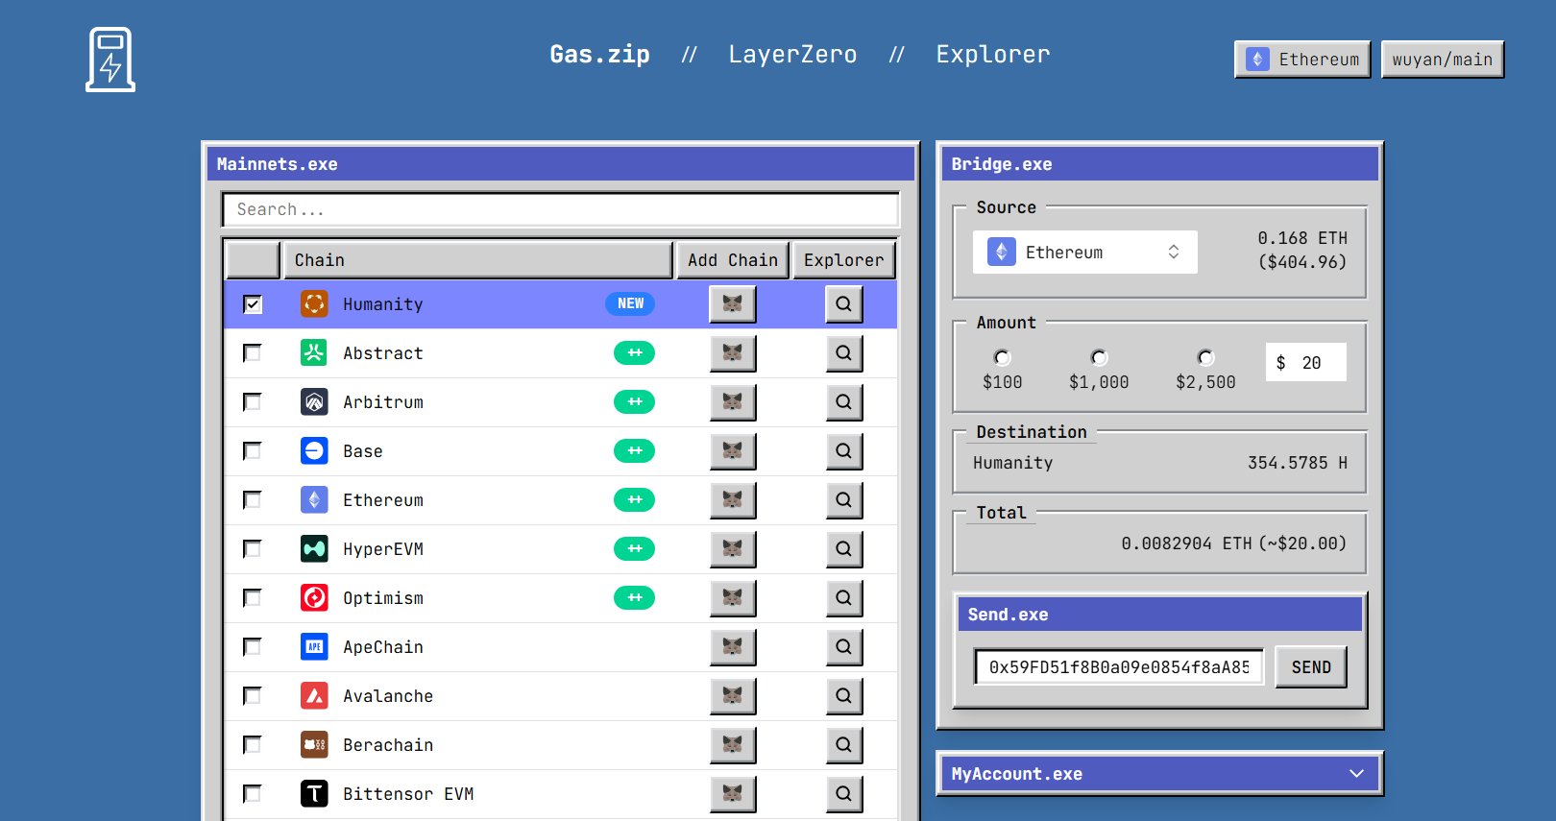
Task: Open the Ethereum network selector in header
Action: point(1302,60)
